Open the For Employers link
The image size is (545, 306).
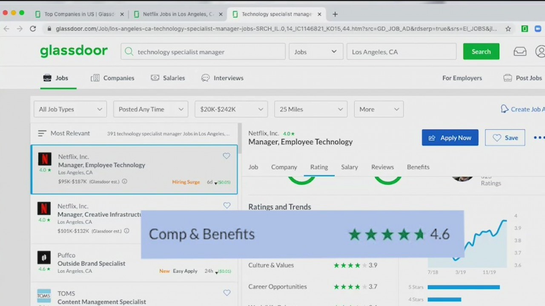tap(462, 78)
